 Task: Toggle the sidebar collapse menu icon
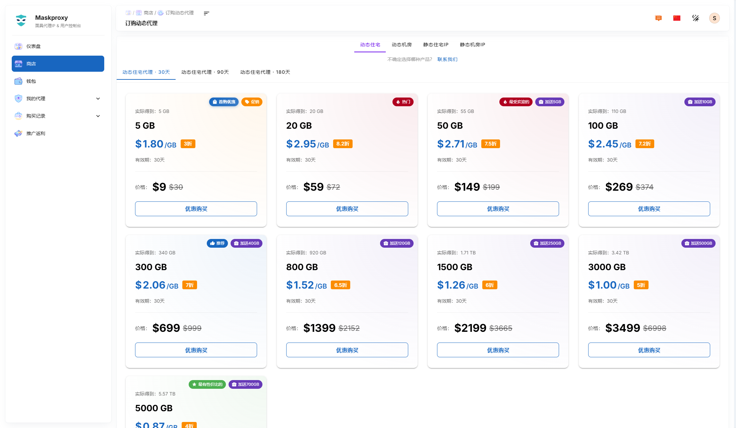[x=206, y=13]
